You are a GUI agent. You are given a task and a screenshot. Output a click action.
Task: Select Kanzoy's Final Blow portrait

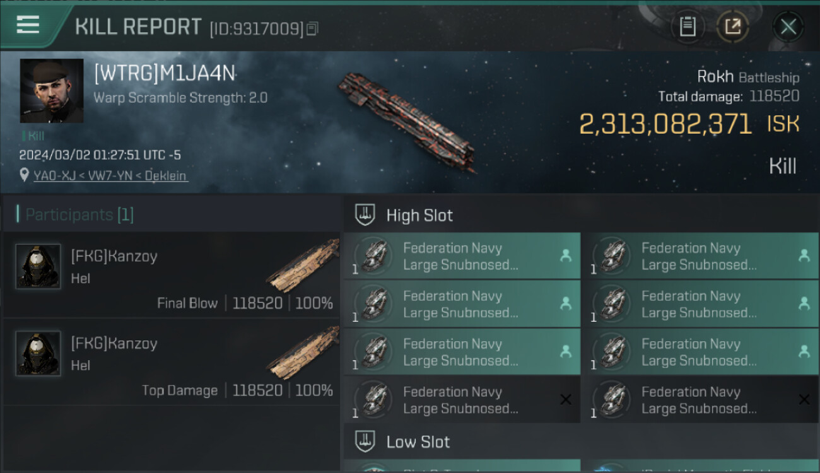(x=38, y=267)
